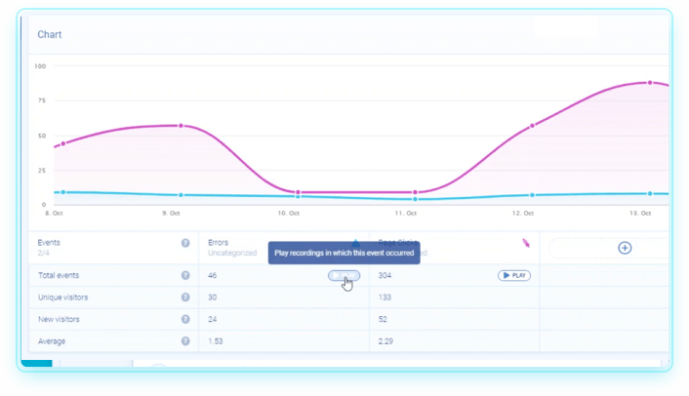
Task: Select blue data point on 12. Oct
Action: tap(532, 195)
